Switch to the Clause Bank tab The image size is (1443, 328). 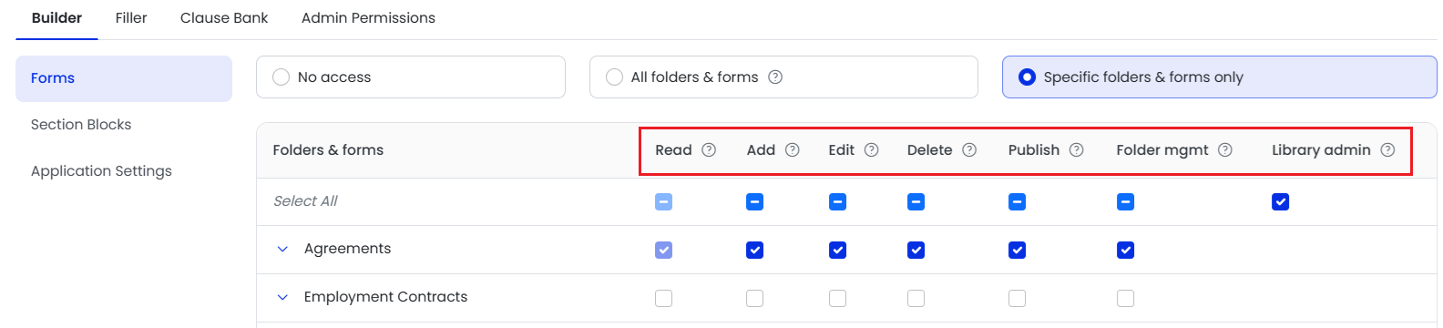(x=224, y=18)
